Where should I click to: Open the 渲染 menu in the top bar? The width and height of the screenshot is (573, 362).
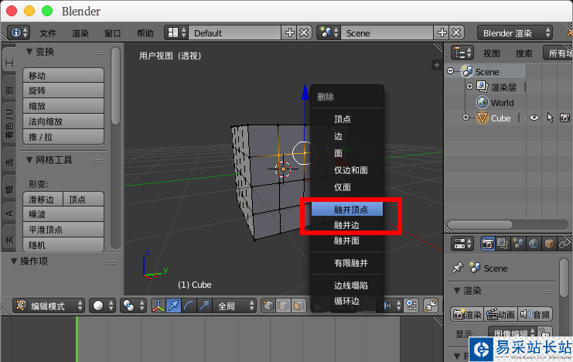(80, 33)
